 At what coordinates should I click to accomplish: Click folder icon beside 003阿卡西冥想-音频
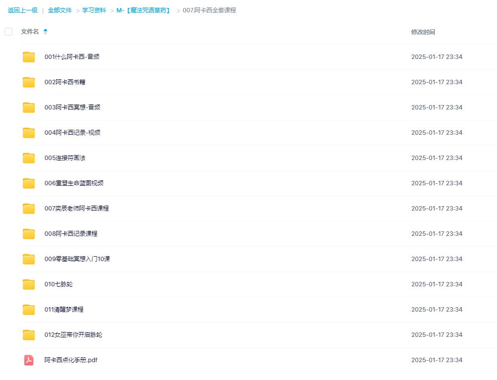tap(29, 108)
